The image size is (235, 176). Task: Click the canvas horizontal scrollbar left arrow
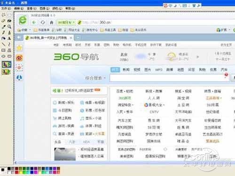click(16, 163)
